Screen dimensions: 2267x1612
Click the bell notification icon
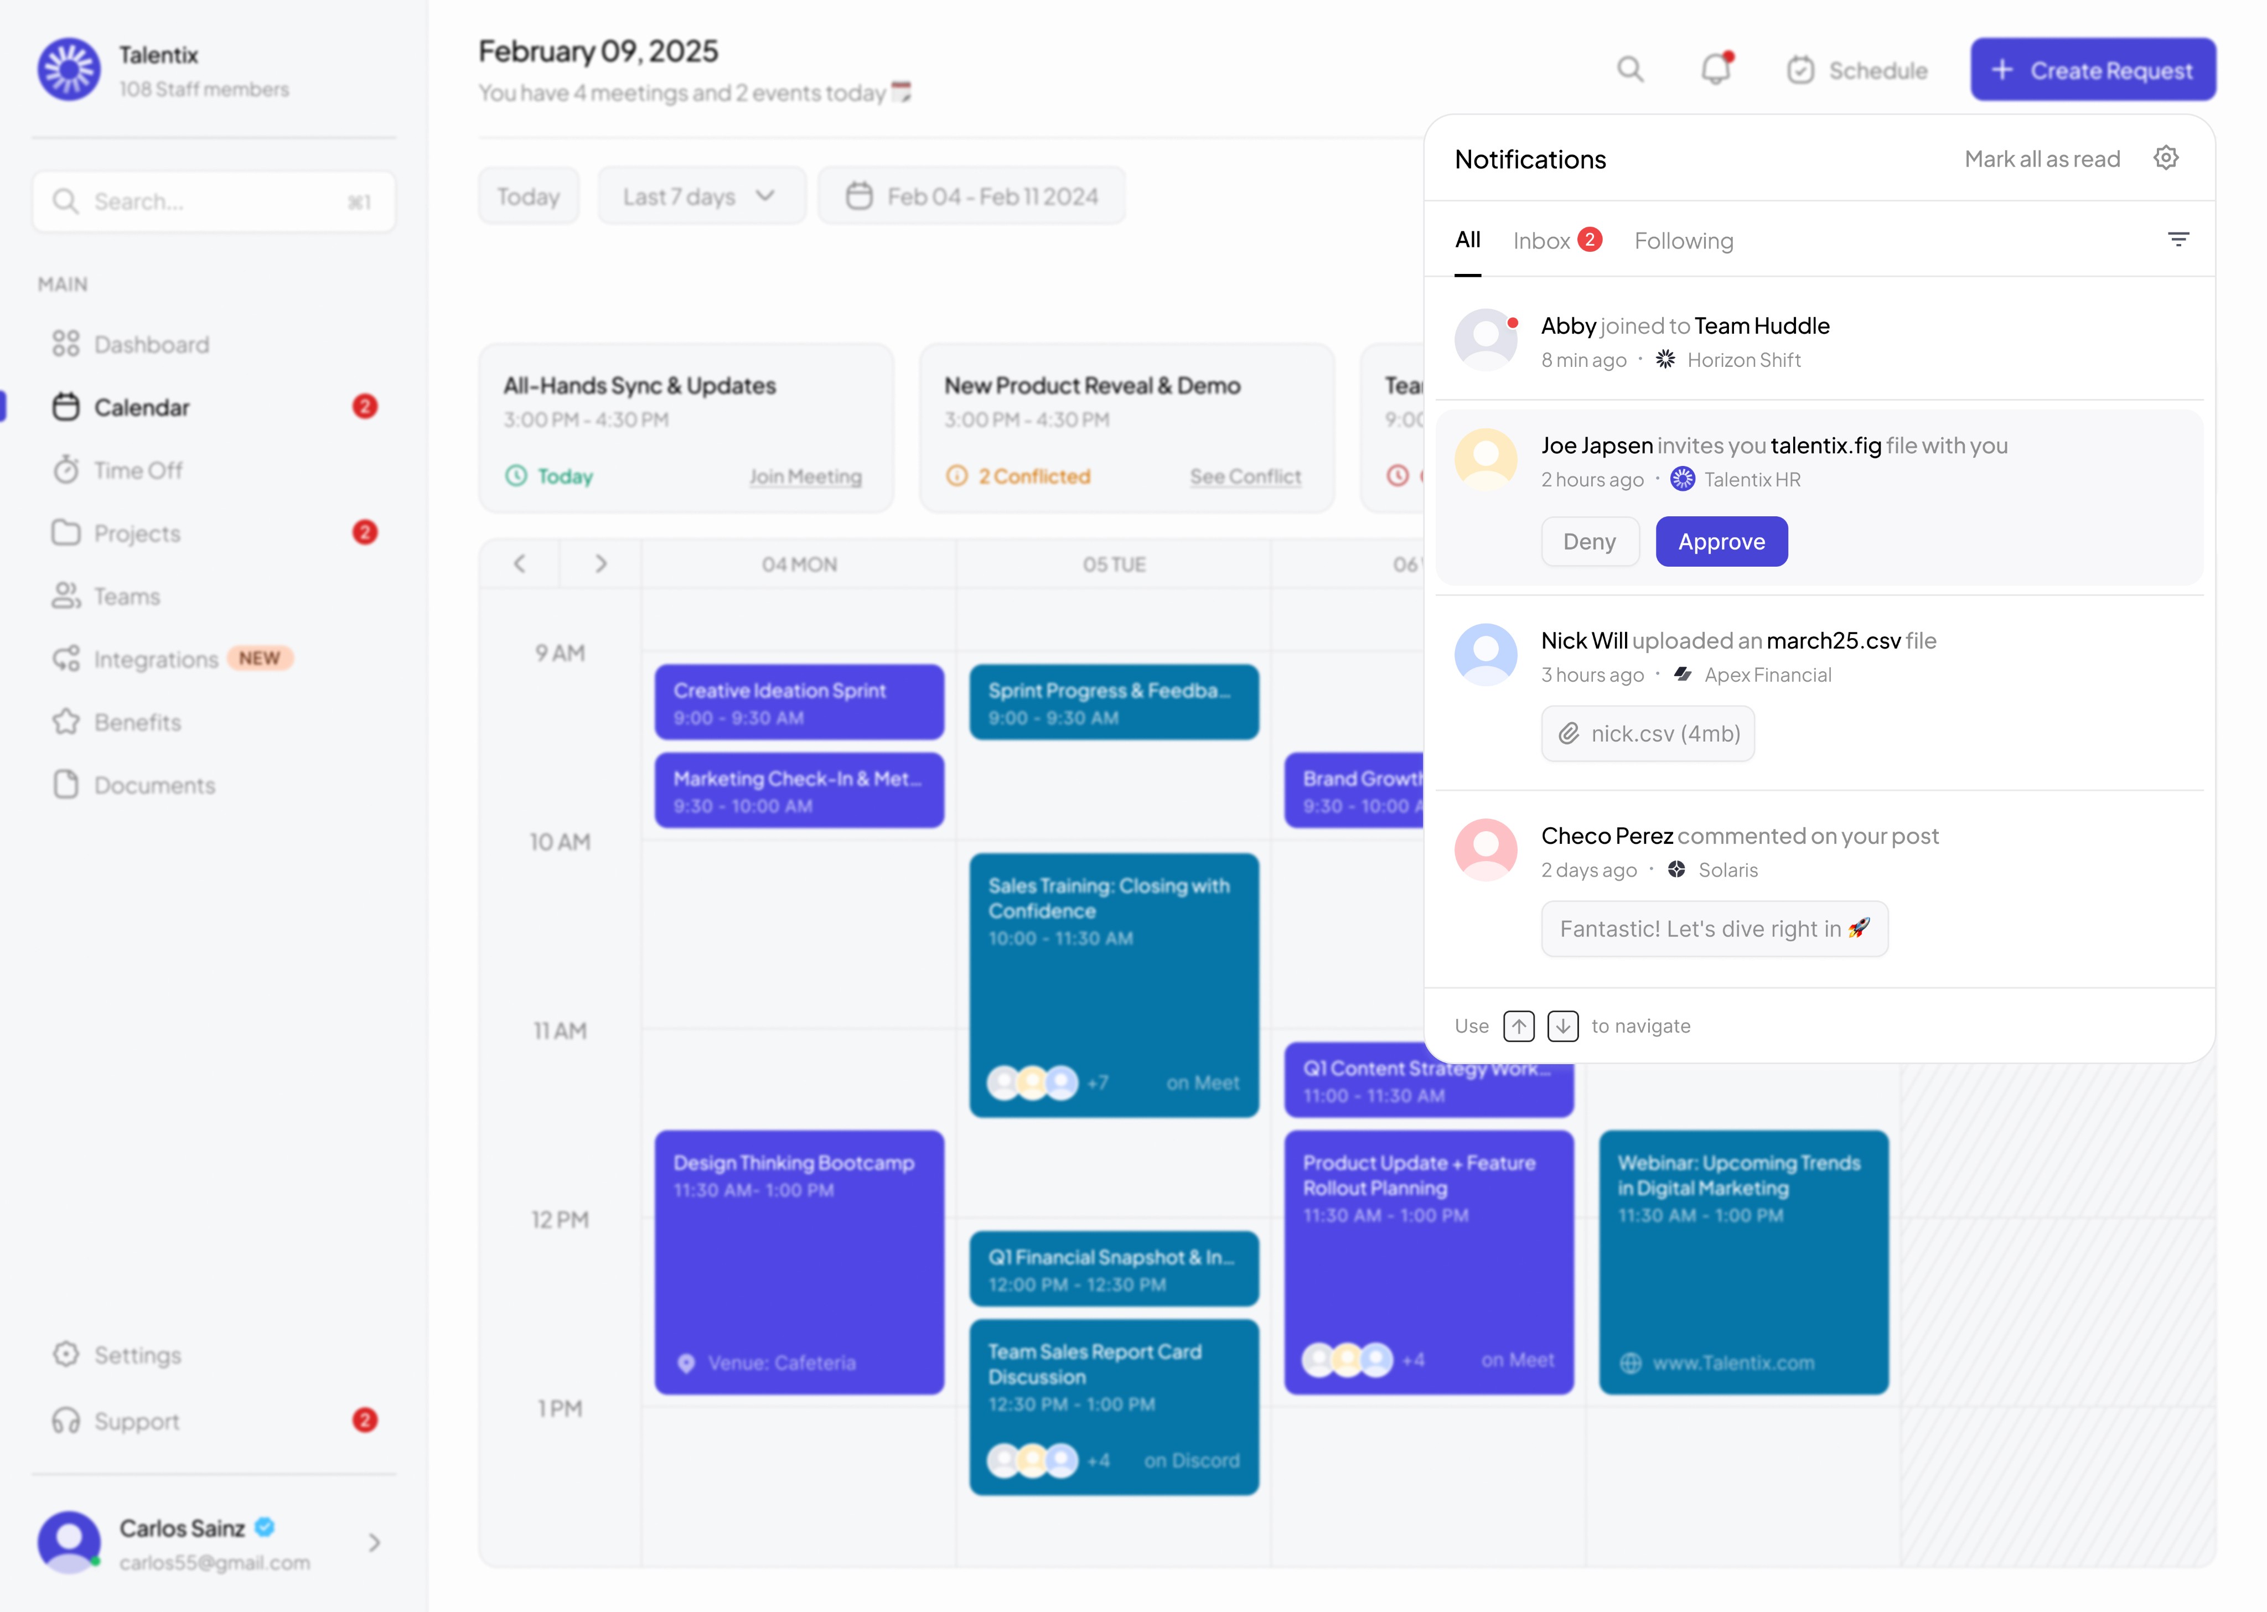1716,70
